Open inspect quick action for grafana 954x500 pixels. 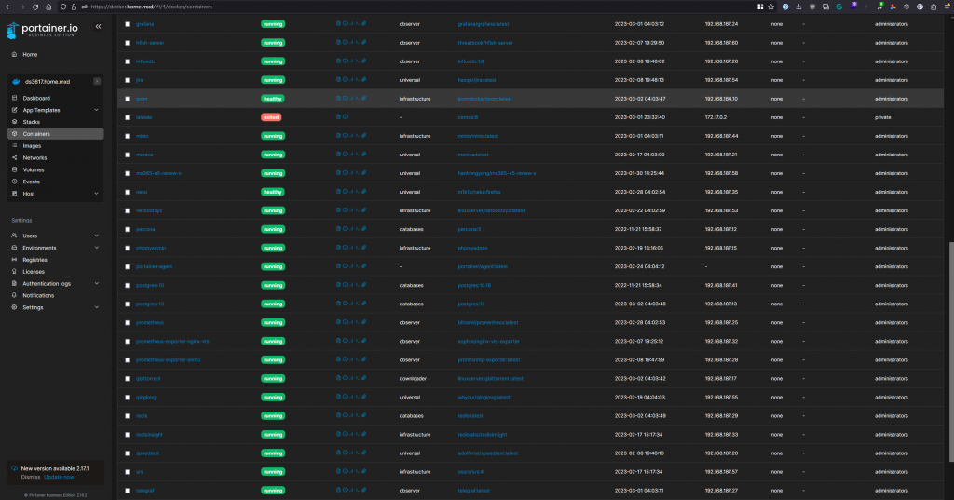click(x=345, y=23)
